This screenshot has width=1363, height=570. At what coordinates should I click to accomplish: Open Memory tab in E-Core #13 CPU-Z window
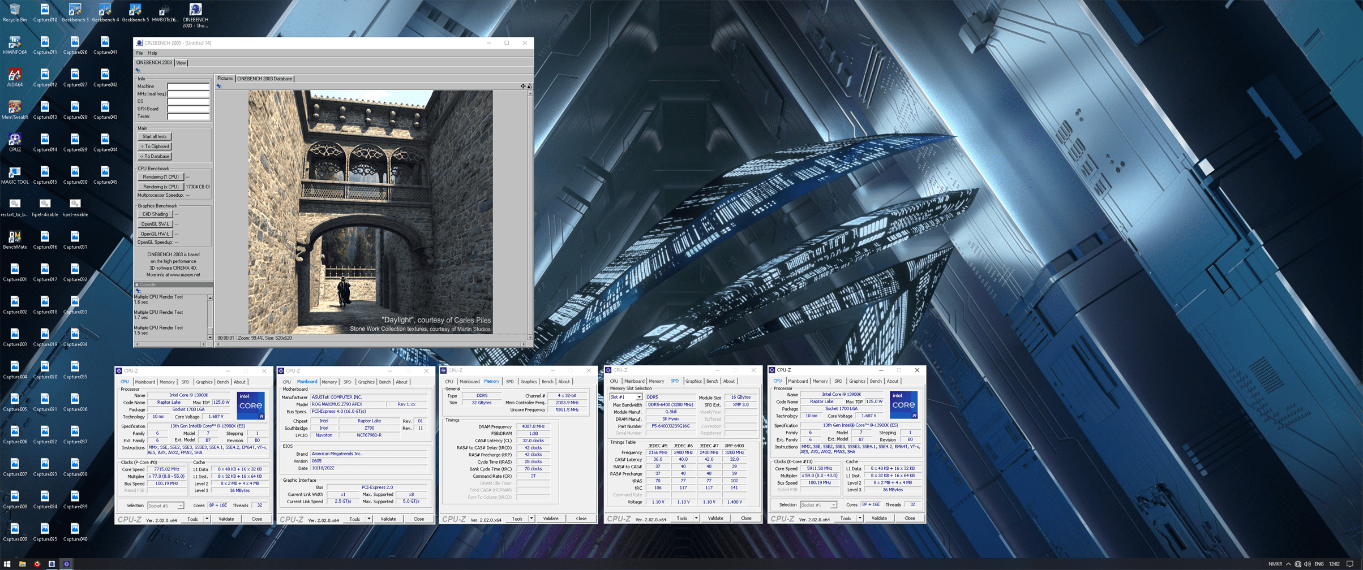(x=820, y=381)
